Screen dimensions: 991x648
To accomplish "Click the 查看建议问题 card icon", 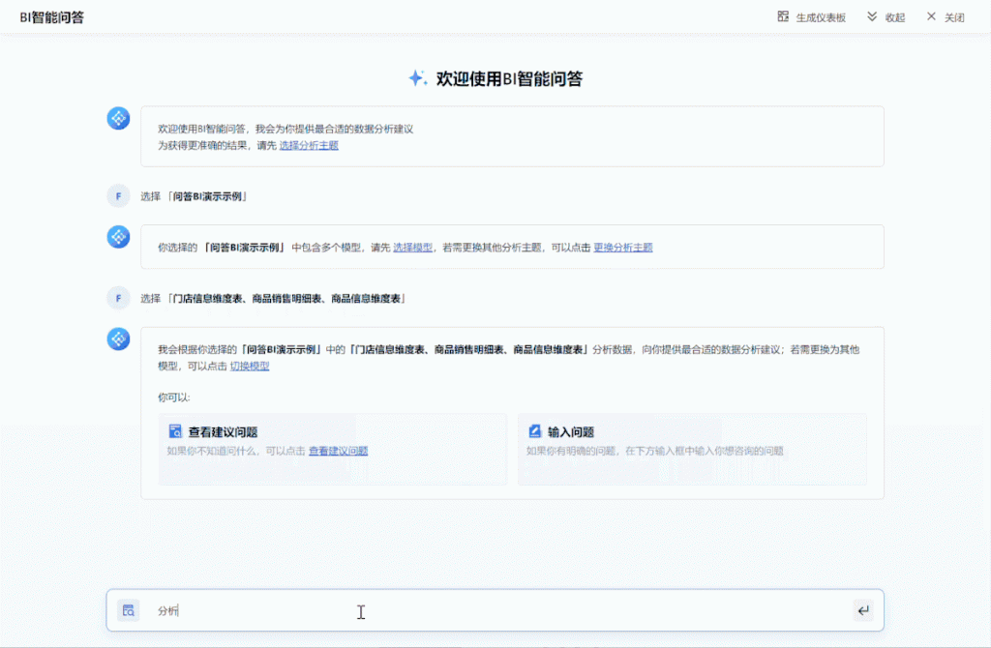I will 175,431.
